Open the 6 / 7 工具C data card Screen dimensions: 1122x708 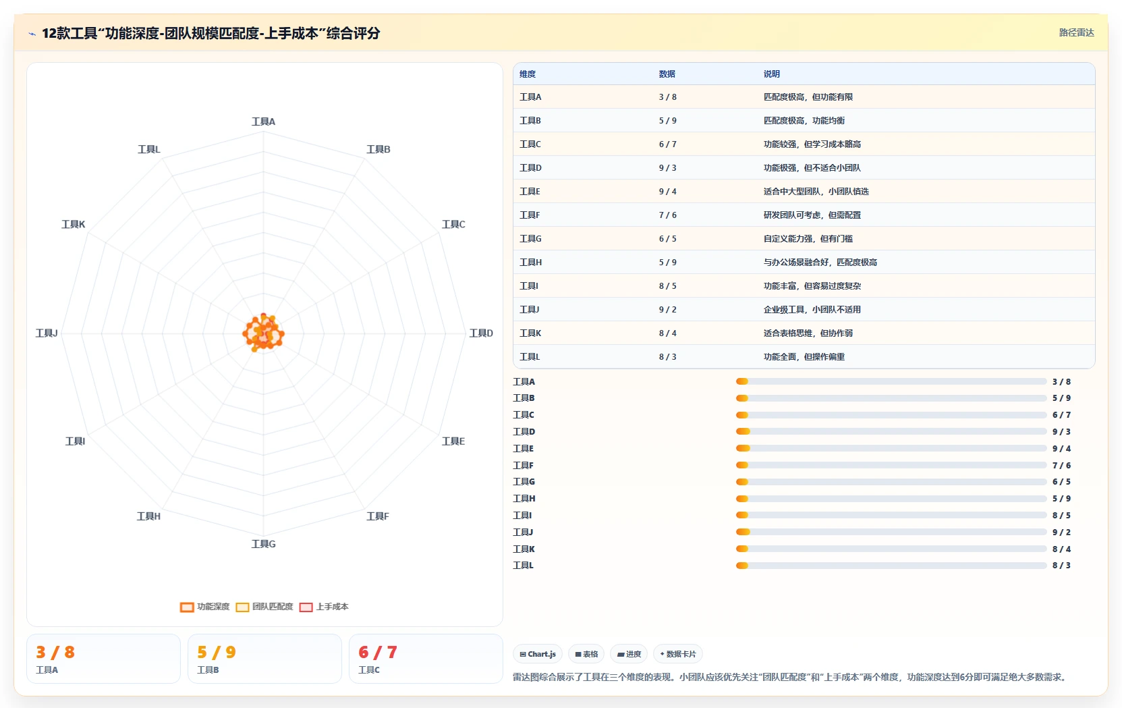click(x=426, y=659)
